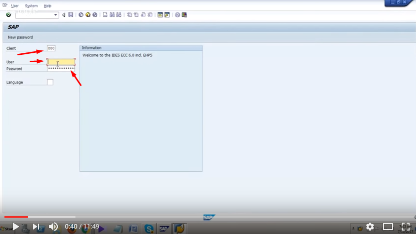Click the Client field showing 800
Screen dimensions: 416x234
51,48
